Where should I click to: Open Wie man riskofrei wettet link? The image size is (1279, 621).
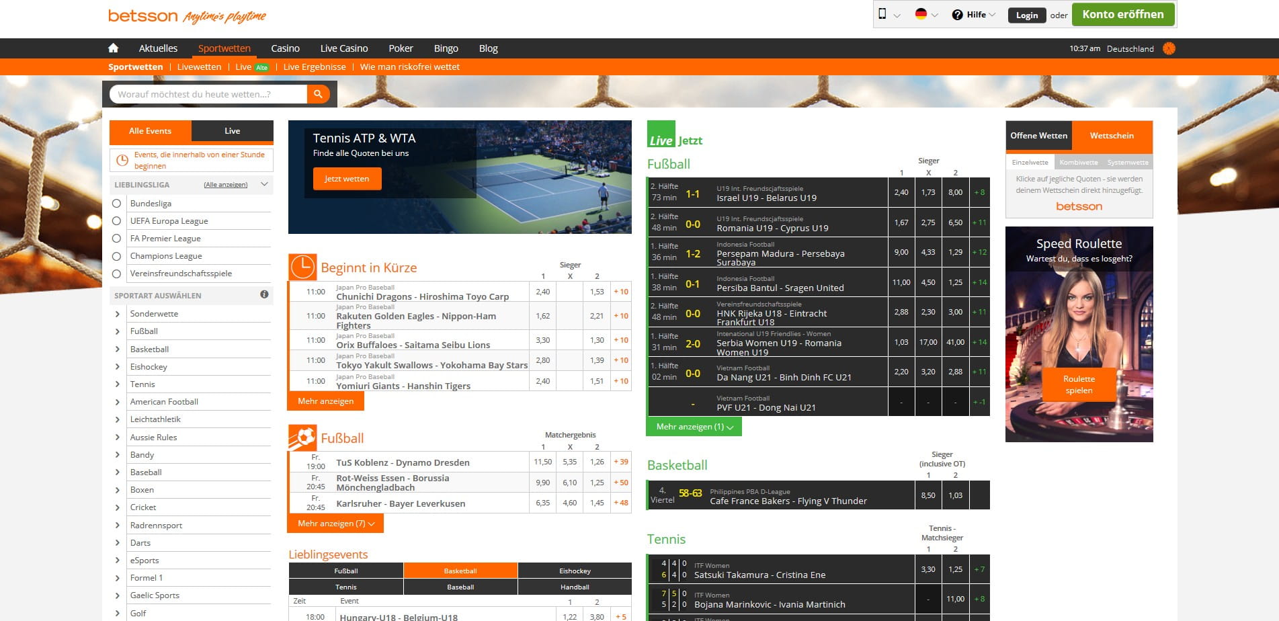(410, 67)
